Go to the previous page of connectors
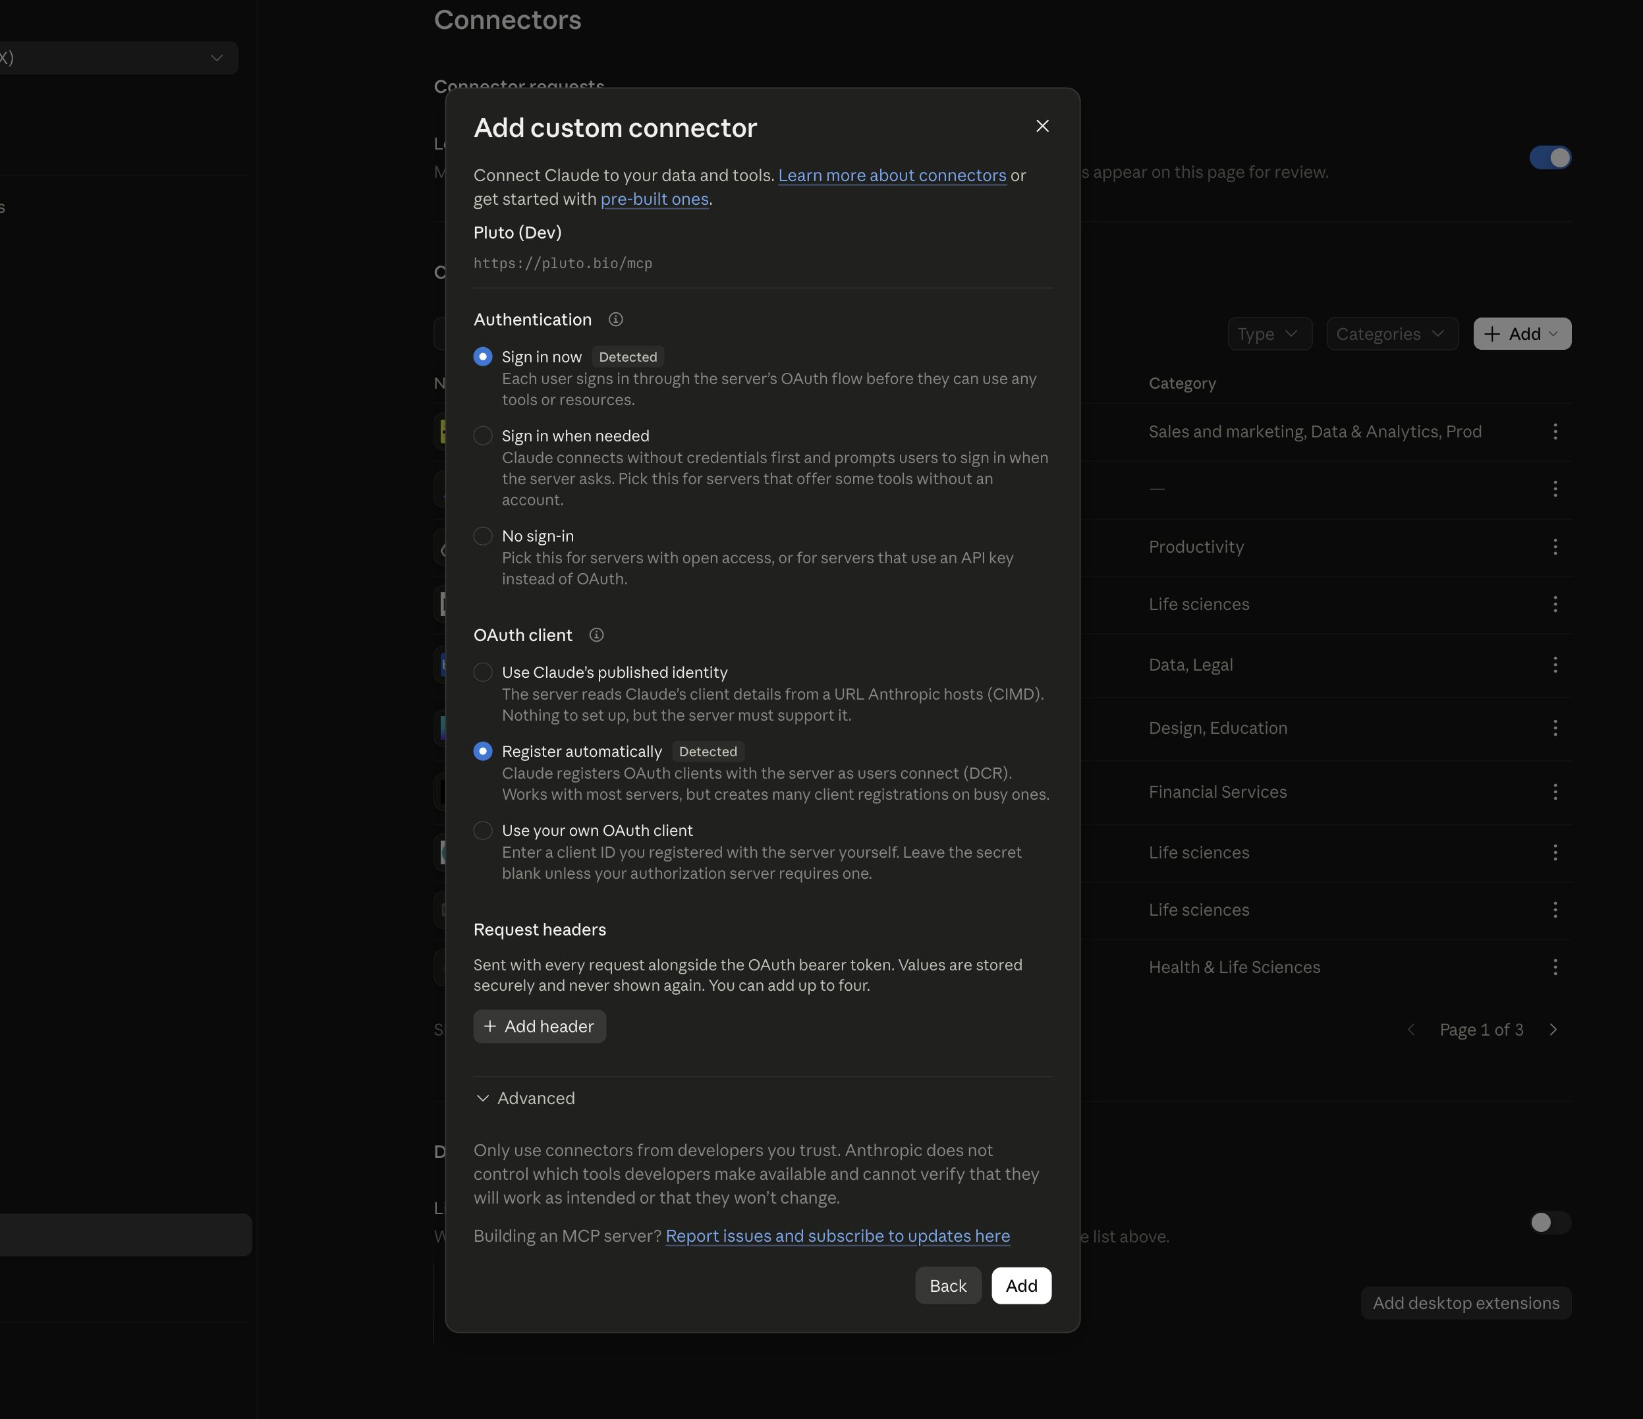 coord(1410,1030)
